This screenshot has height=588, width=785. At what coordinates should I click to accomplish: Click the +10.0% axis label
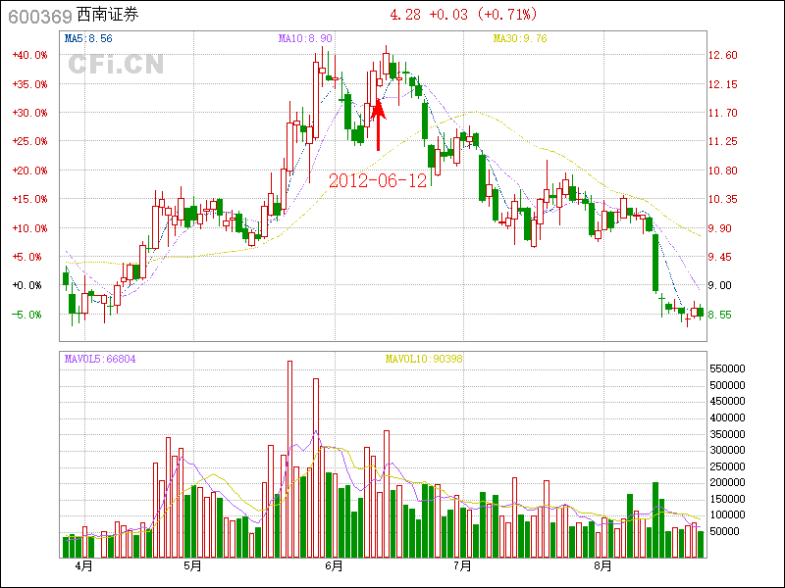[30, 228]
